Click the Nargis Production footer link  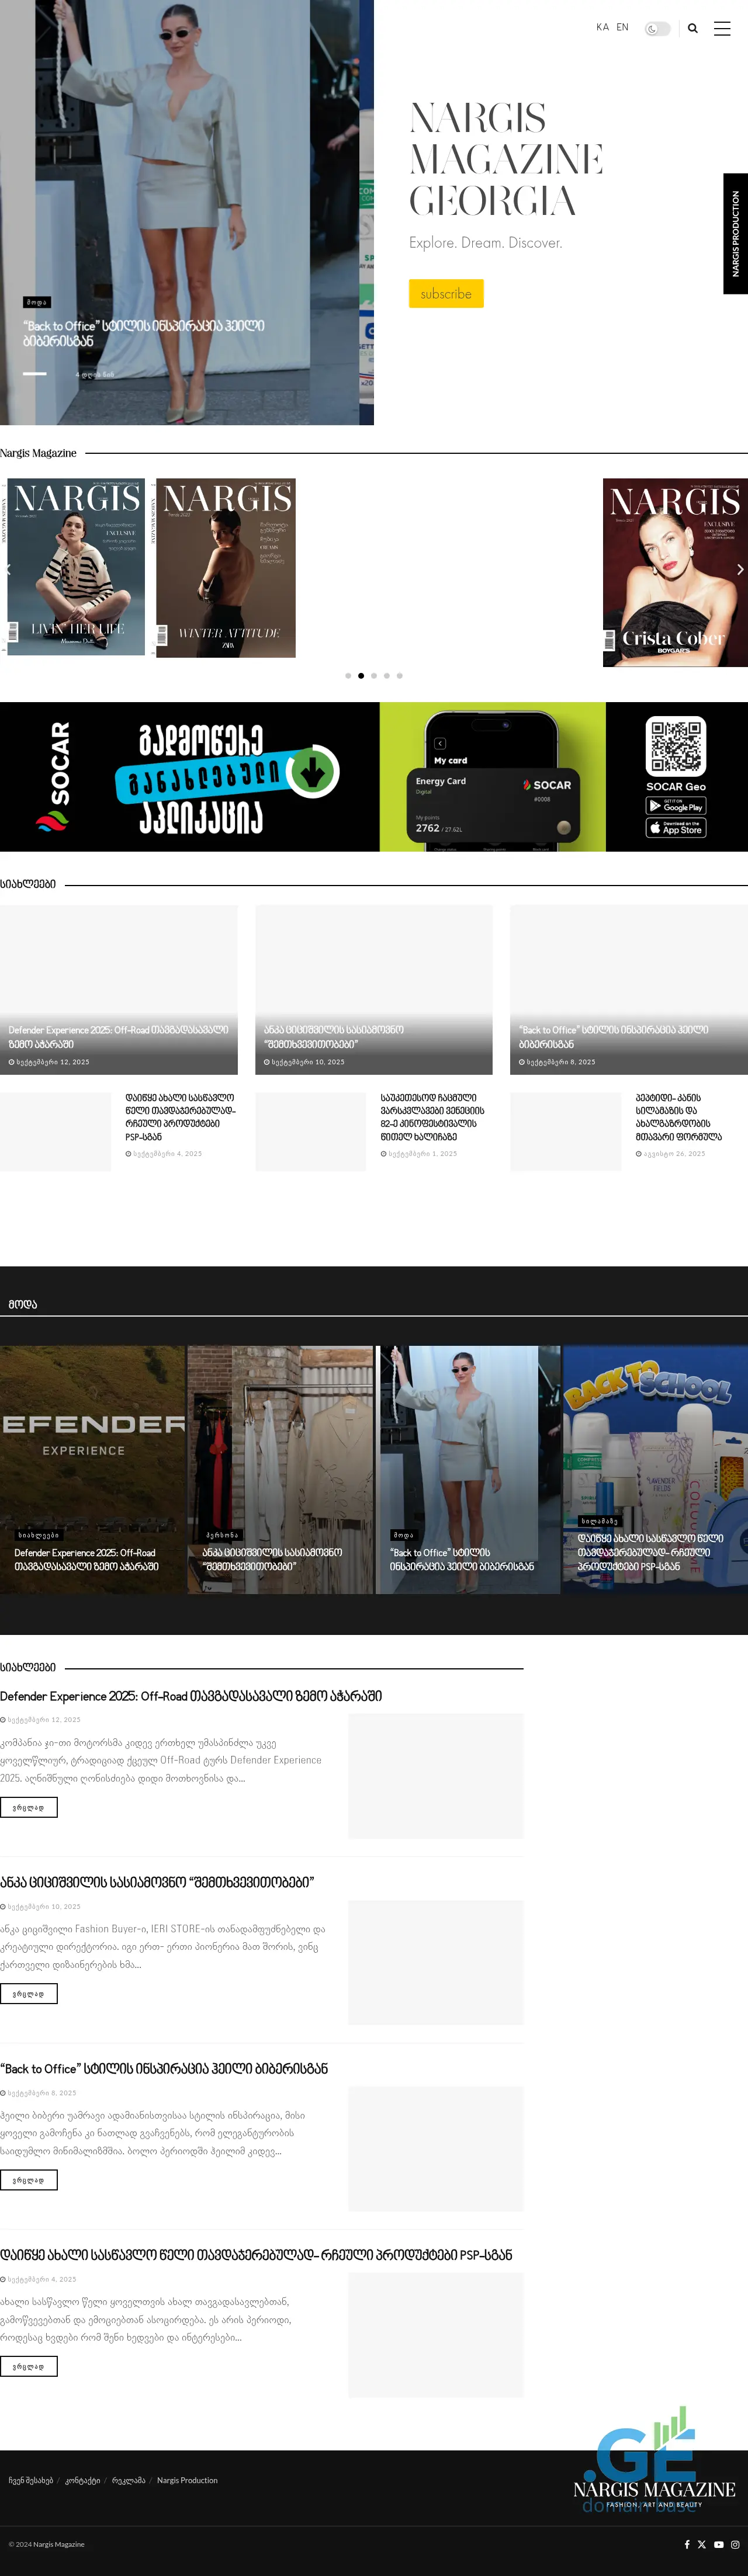pos(187,2480)
